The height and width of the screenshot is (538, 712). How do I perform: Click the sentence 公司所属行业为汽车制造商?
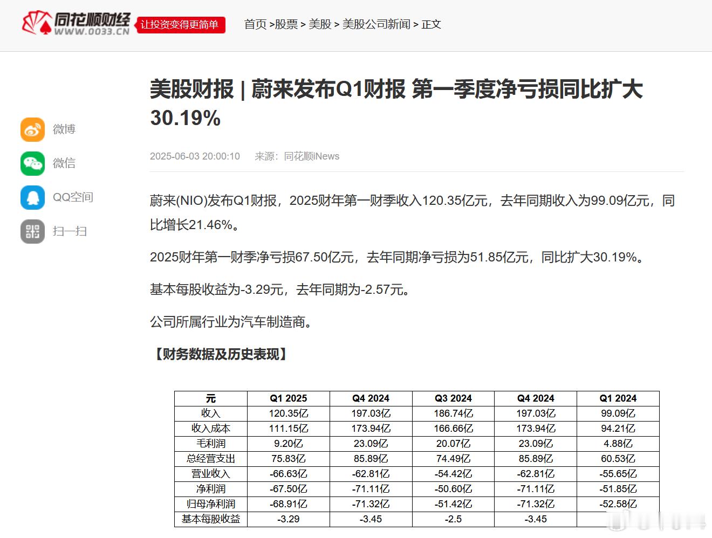[232, 322]
